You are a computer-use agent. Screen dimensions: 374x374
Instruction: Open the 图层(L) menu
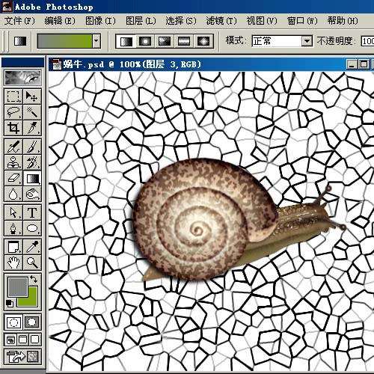(x=141, y=21)
